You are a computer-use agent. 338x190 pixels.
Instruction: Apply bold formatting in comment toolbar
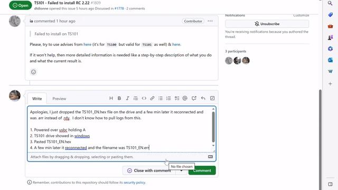point(119,98)
